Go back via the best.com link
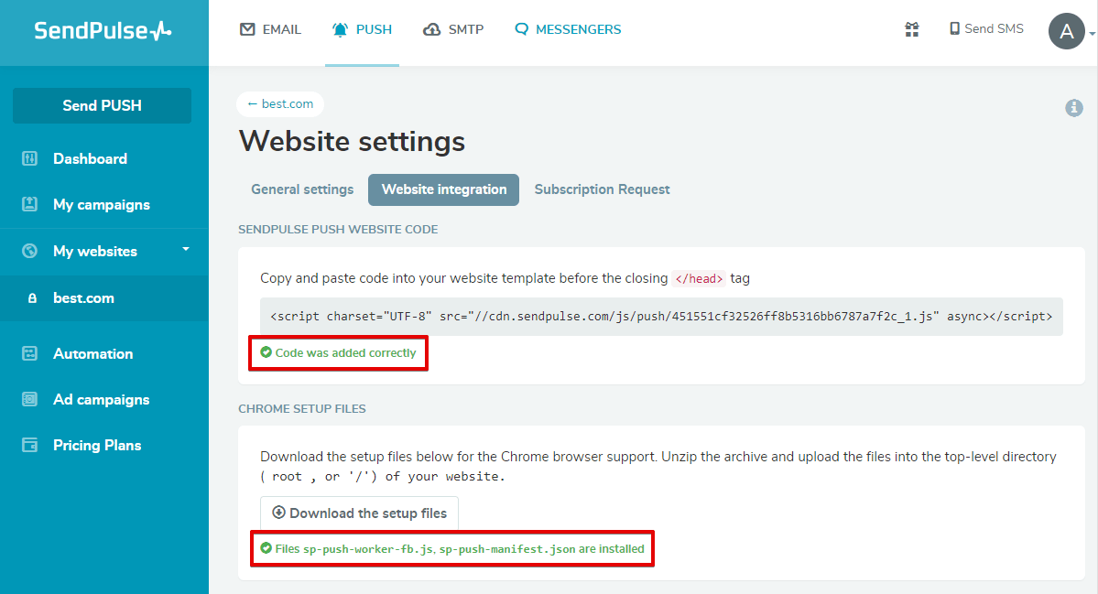1098x594 pixels. click(x=280, y=104)
